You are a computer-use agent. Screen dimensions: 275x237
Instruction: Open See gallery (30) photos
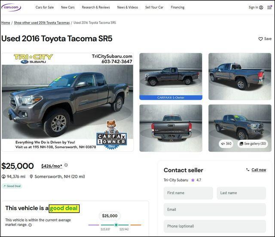253,144
